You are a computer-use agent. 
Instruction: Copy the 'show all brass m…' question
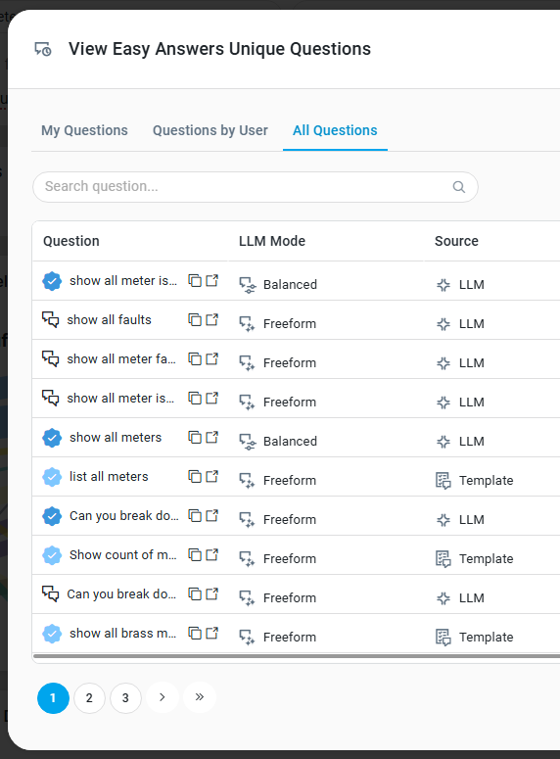tap(195, 634)
